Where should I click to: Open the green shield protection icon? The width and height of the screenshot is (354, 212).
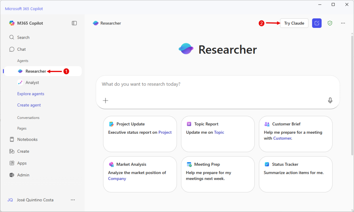330,23
